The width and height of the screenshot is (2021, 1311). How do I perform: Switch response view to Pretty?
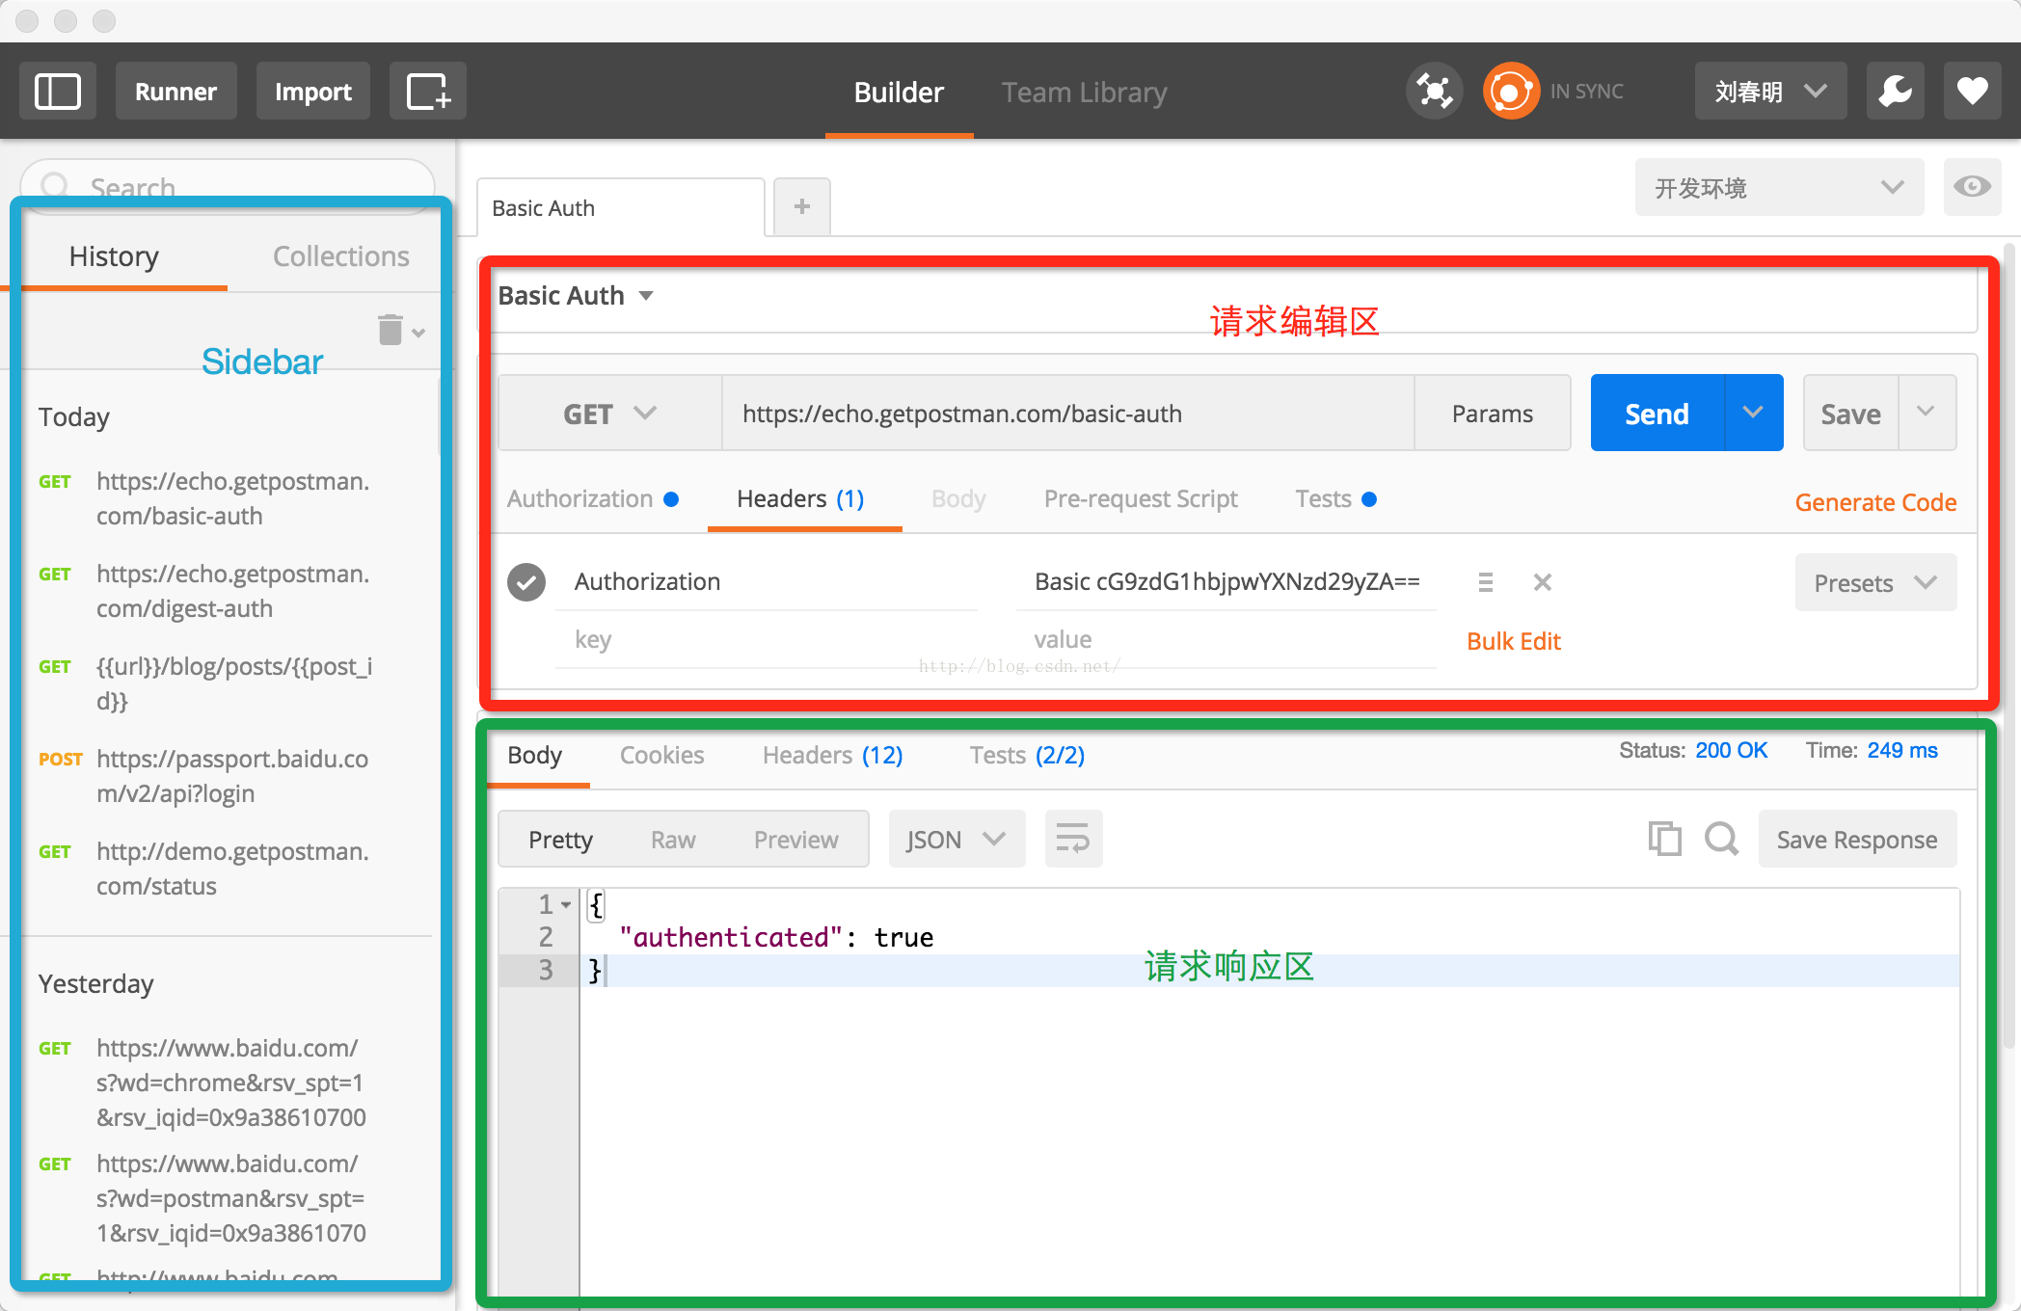(x=560, y=840)
